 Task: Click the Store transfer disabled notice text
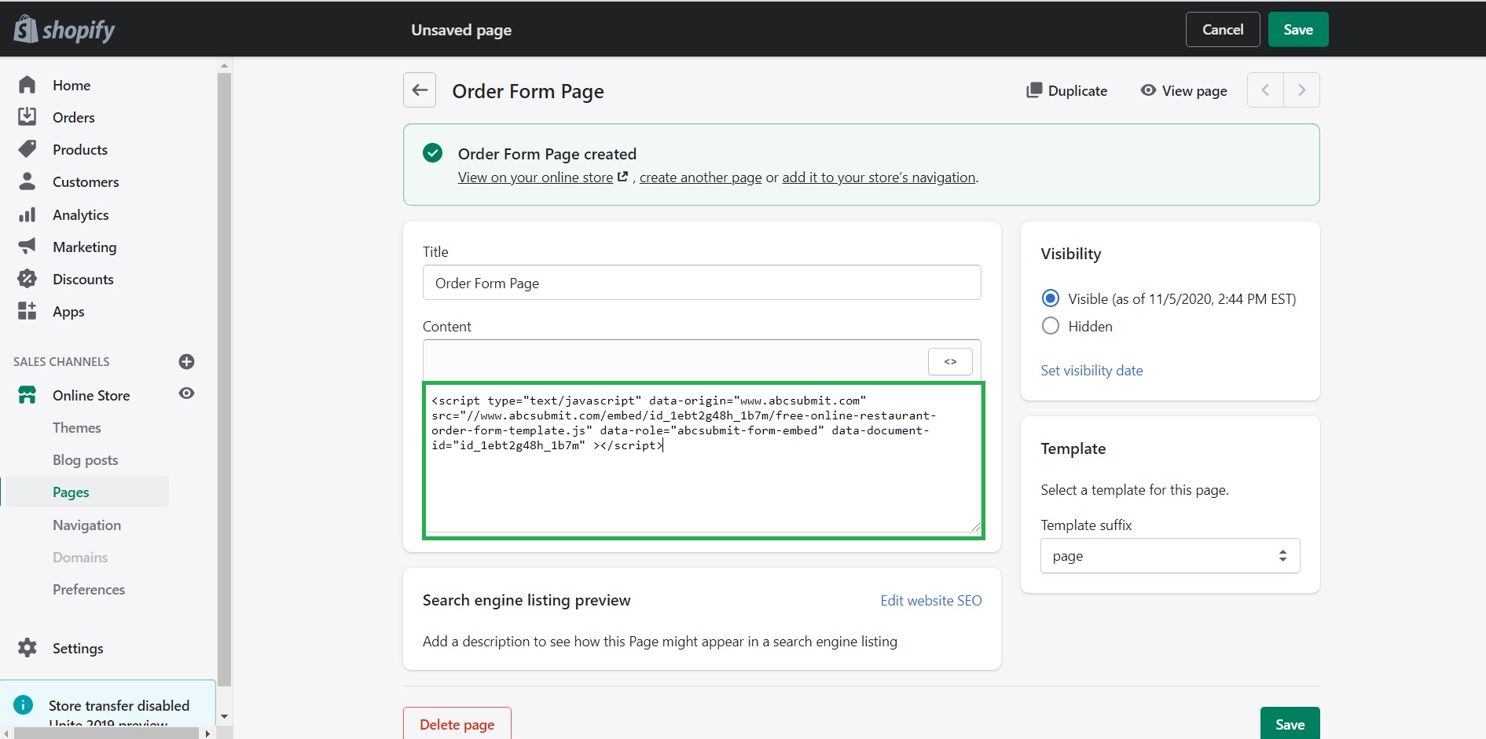[x=119, y=705]
